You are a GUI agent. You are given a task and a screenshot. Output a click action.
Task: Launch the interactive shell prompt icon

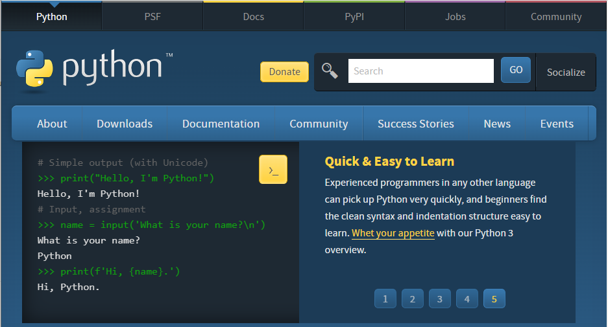pos(273,170)
